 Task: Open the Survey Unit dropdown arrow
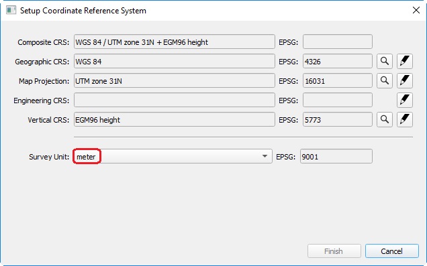pyautogui.click(x=265, y=156)
